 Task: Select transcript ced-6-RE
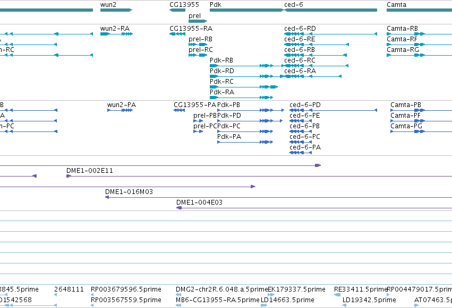[x=317, y=45]
